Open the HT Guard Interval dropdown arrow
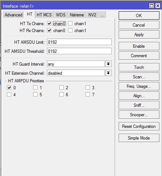The width and height of the screenshot is (162, 176). [108, 64]
